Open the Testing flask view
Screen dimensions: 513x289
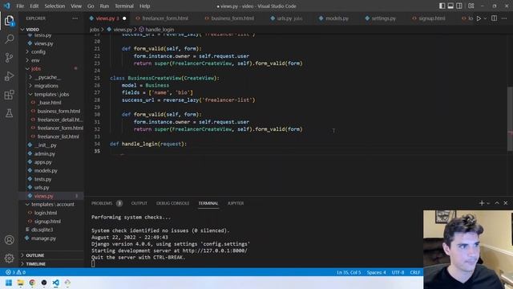point(9,113)
